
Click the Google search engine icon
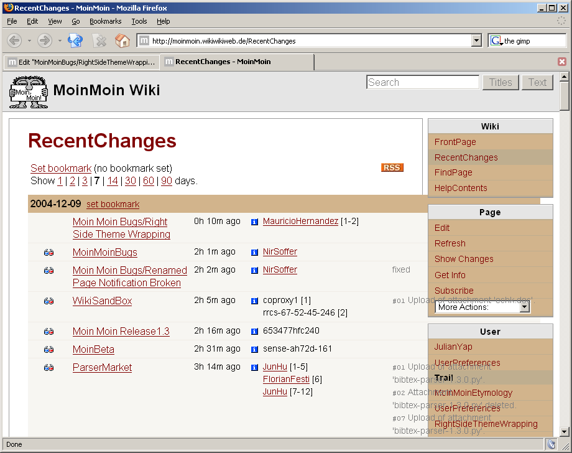coord(496,40)
